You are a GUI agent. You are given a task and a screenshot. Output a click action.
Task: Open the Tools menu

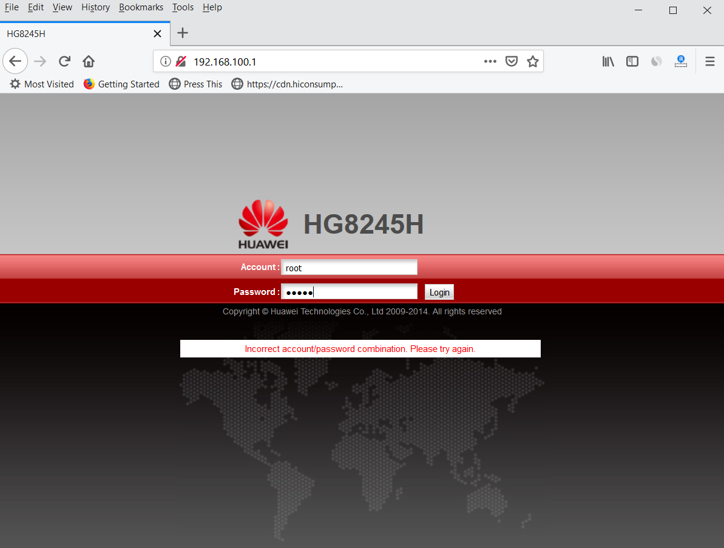183,7
